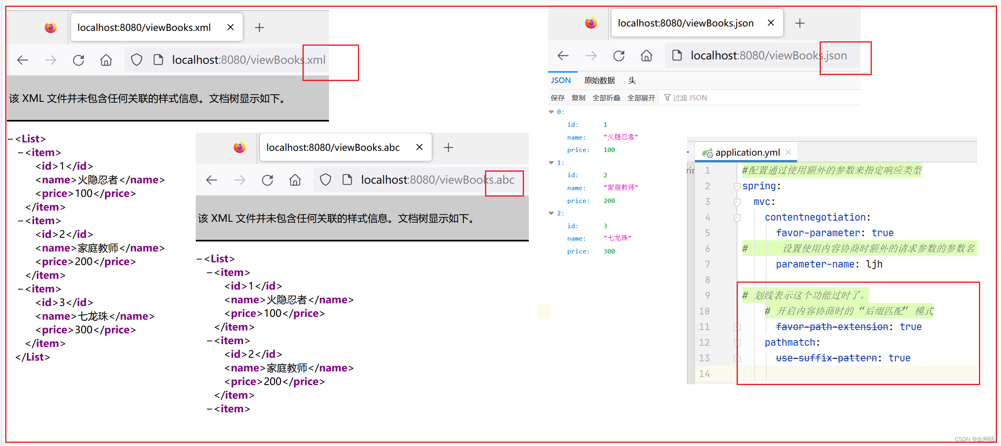Fold the pathmatch block in application.yml
This screenshot has height=446, width=1001.
(737, 343)
